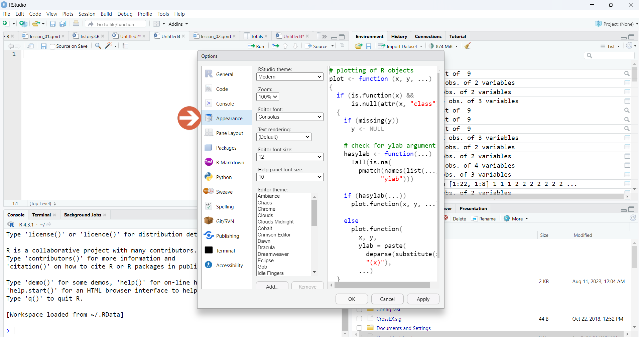Open the R Markdown options section

(227, 162)
